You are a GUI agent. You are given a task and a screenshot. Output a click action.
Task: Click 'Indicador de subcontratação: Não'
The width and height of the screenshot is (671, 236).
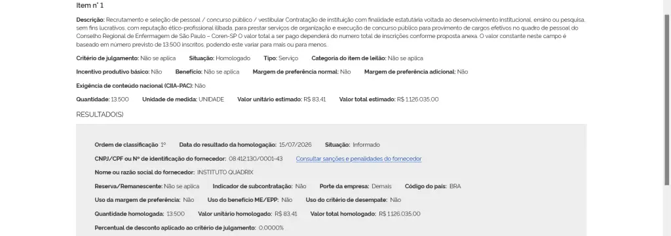[x=259, y=186]
